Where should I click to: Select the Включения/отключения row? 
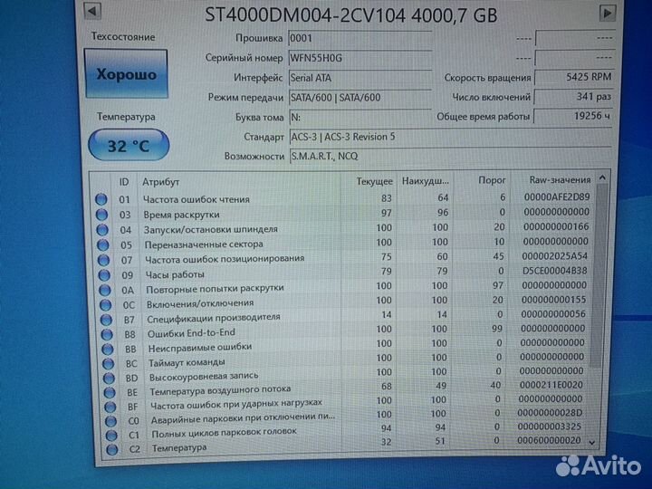point(345,302)
